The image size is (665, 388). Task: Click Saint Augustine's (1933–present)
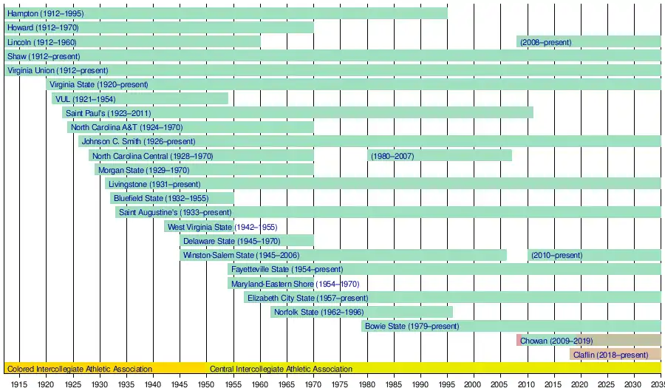coord(175,212)
